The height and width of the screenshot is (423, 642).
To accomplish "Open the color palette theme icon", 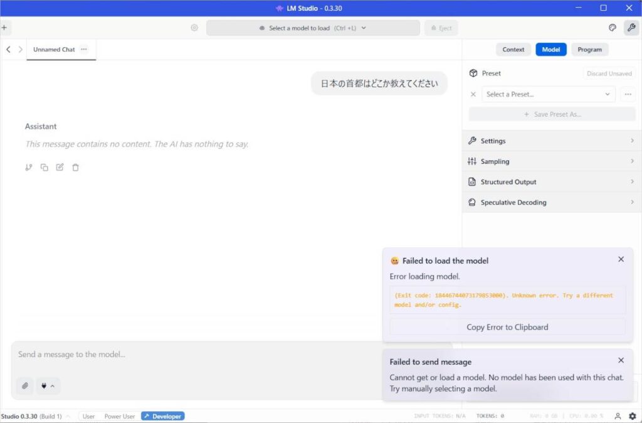I will [613, 28].
